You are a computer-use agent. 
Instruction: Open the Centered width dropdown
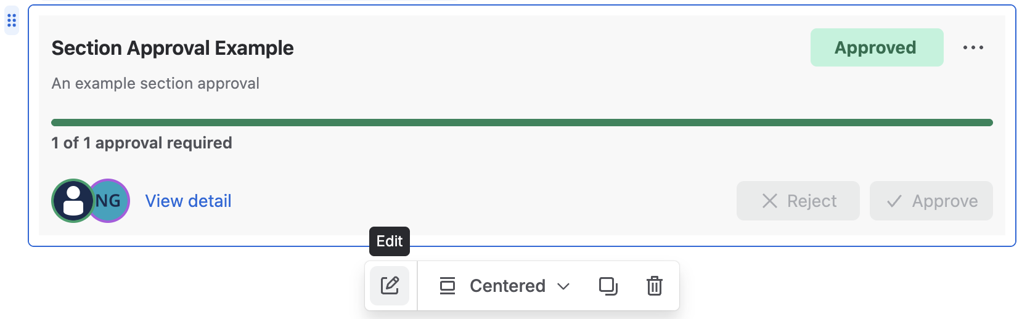pos(504,286)
